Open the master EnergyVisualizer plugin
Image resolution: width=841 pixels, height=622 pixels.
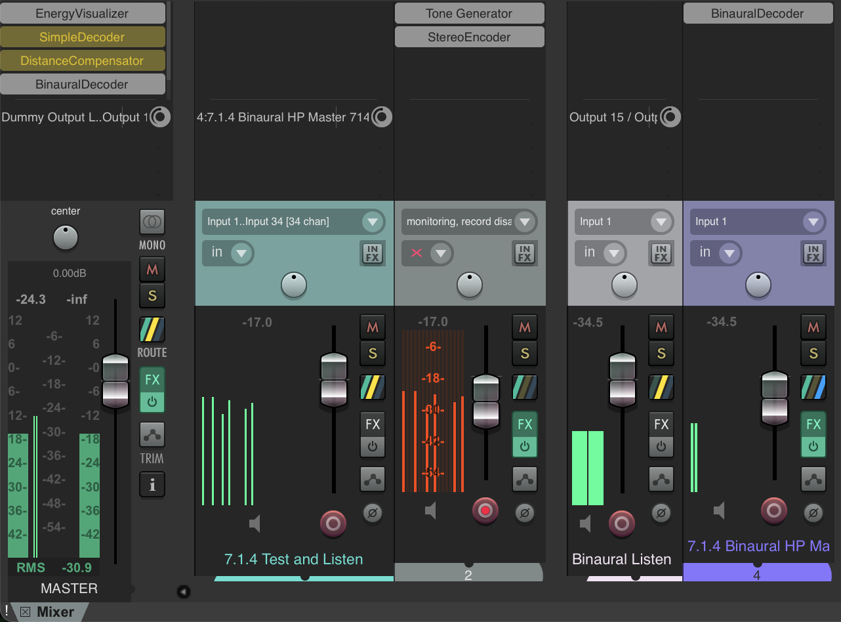click(x=82, y=14)
